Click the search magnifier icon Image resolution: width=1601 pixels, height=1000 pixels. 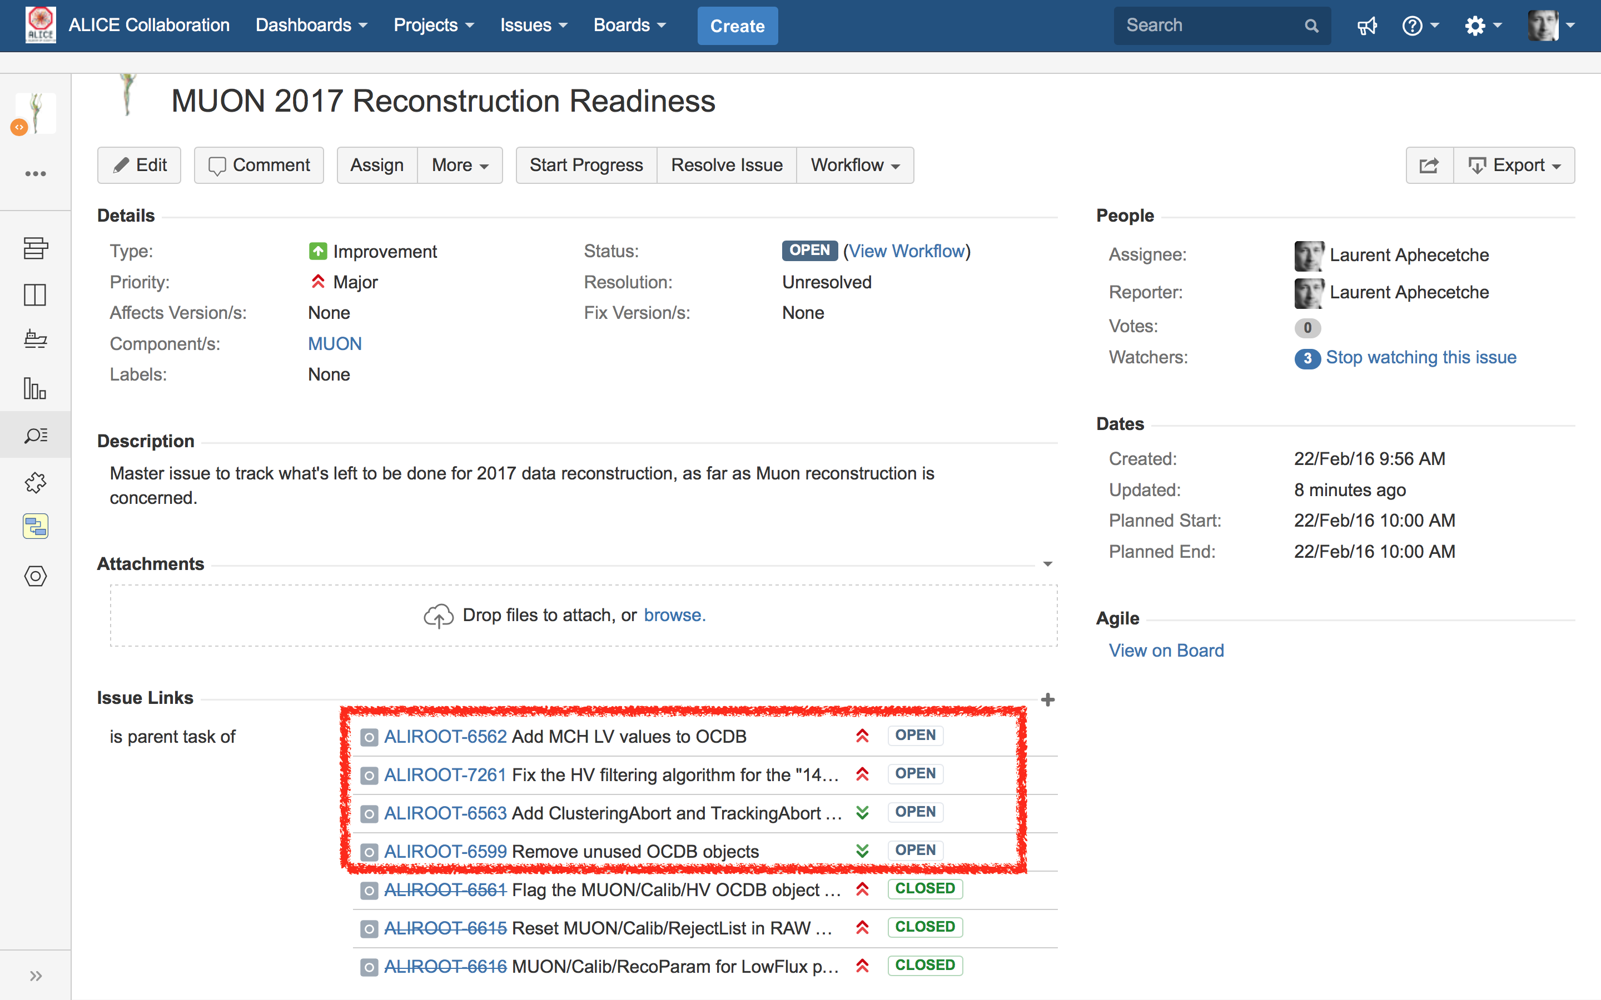click(x=1311, y=26)
